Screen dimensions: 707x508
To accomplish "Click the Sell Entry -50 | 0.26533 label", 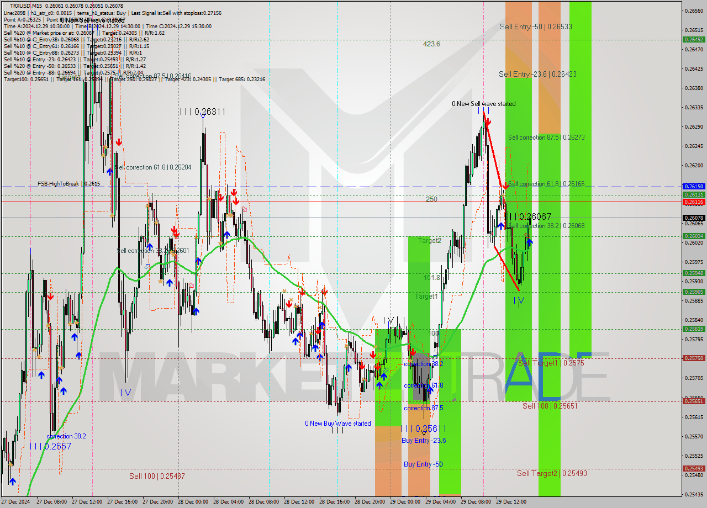I will [x=536, y=27].
